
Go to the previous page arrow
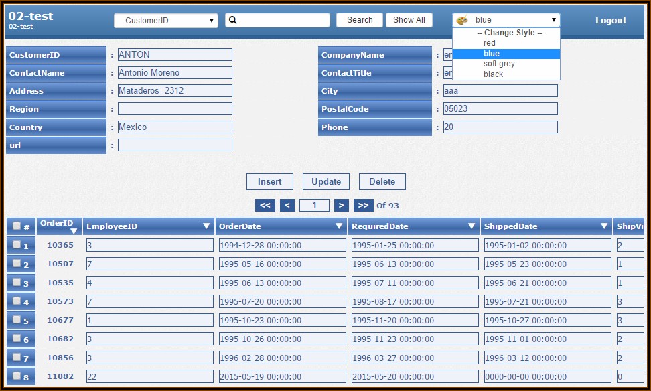tap(287, 205)
